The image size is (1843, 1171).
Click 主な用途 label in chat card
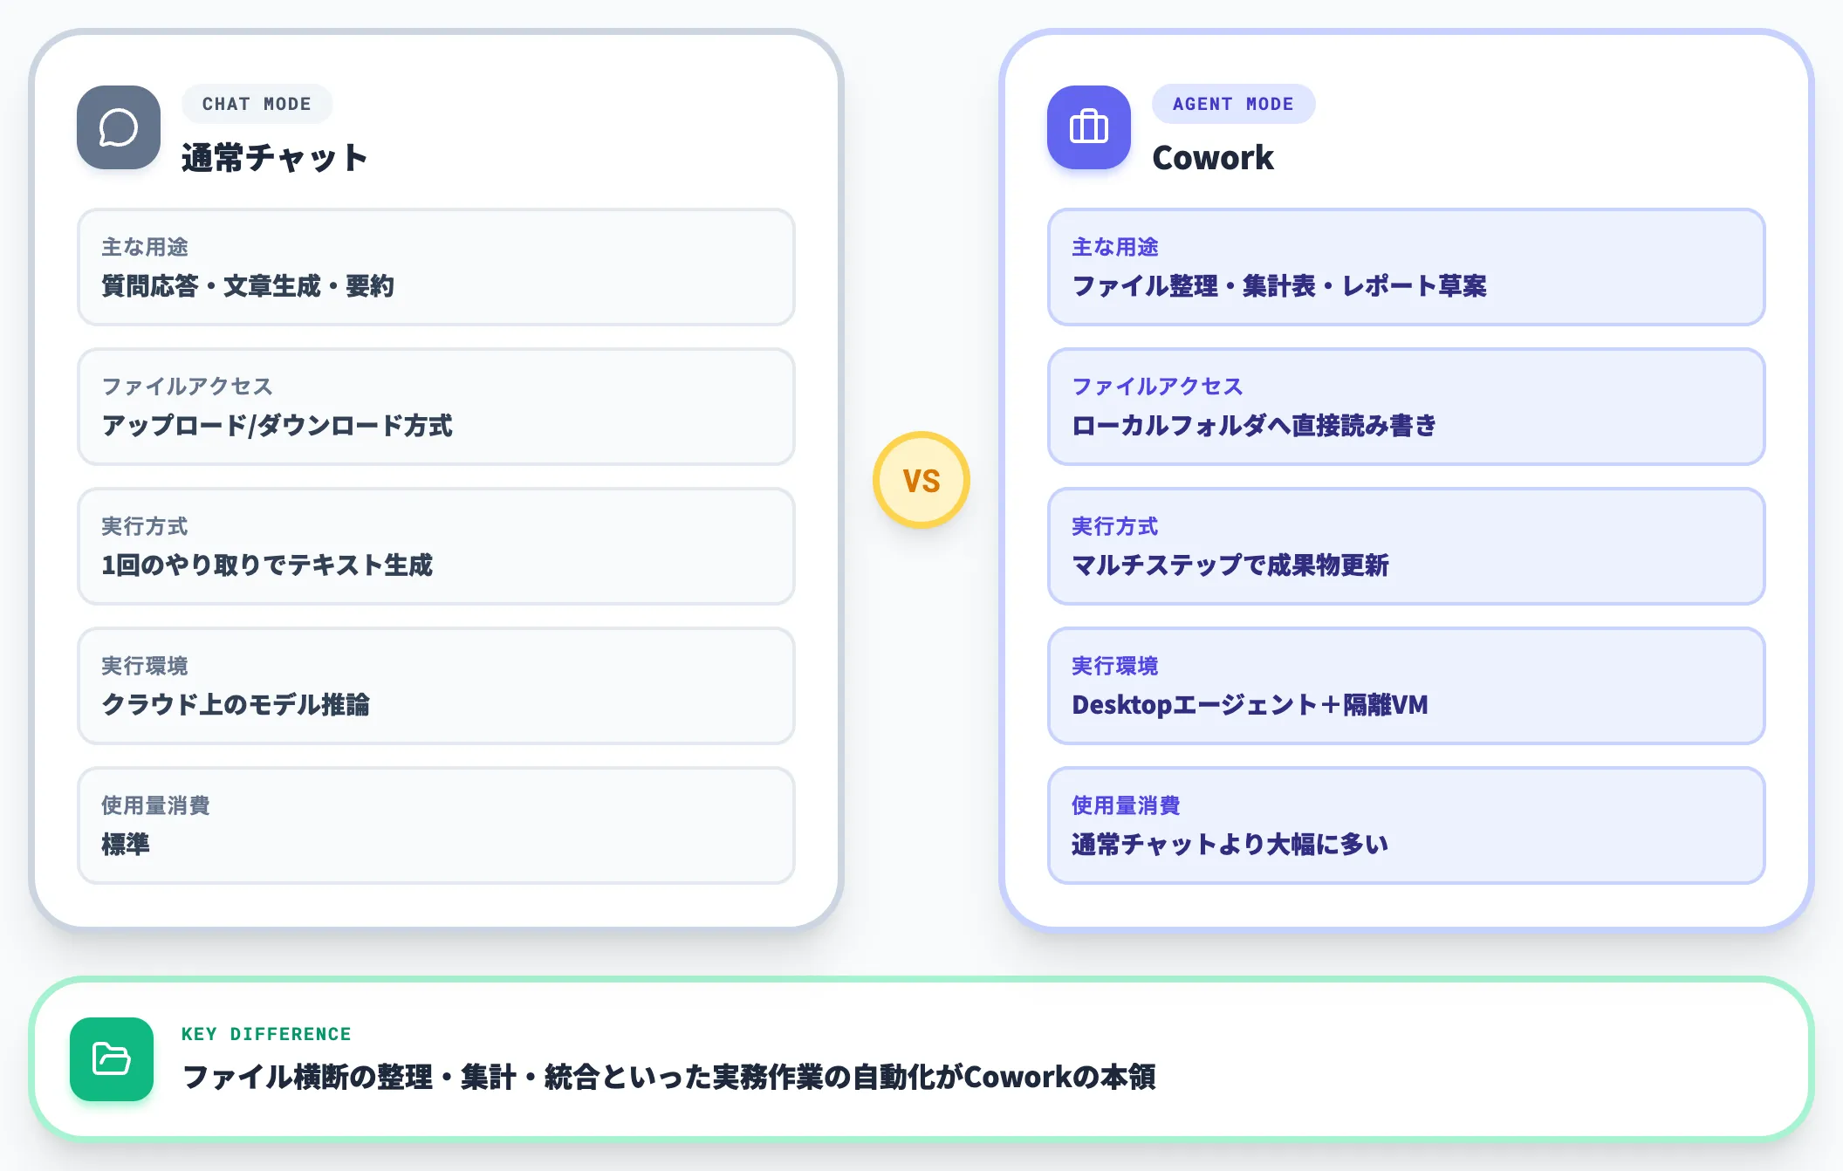(145, 247)
